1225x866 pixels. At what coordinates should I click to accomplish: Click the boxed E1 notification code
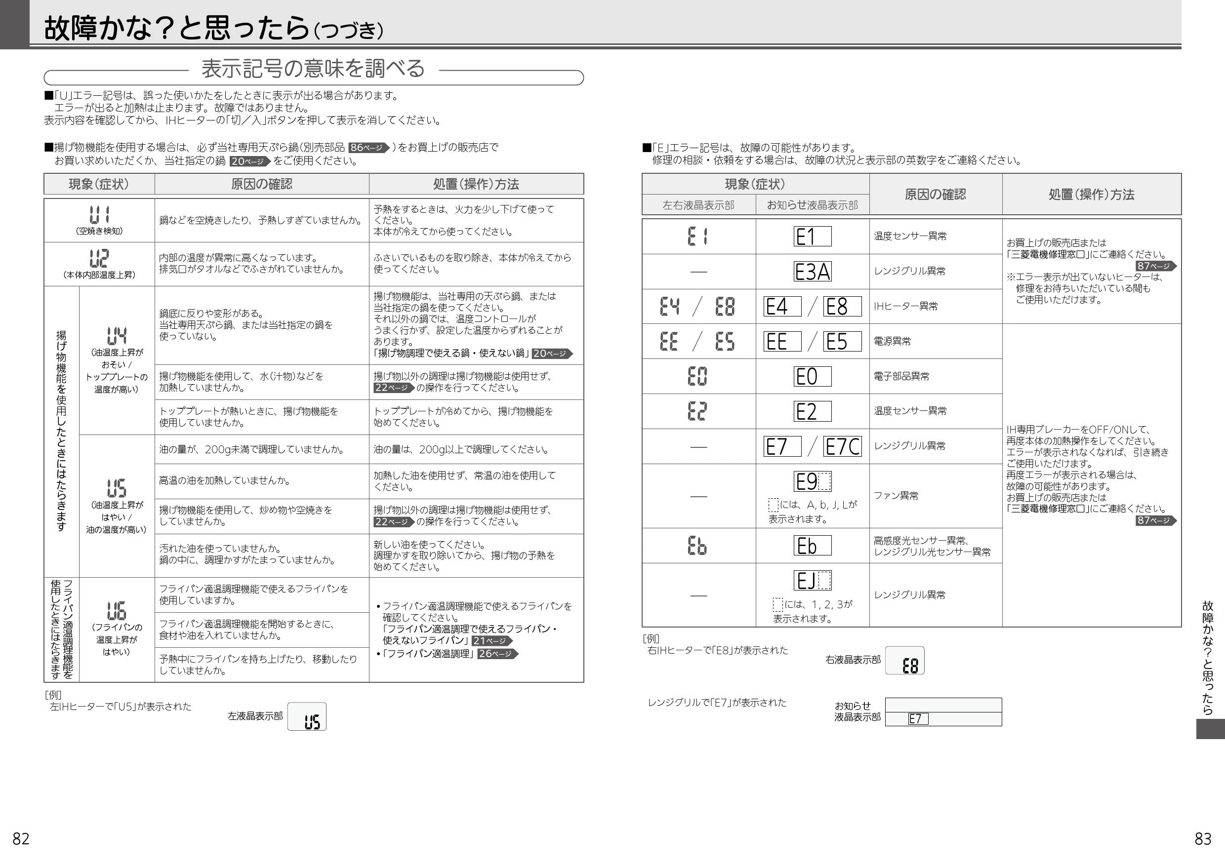tap(812, 236)
